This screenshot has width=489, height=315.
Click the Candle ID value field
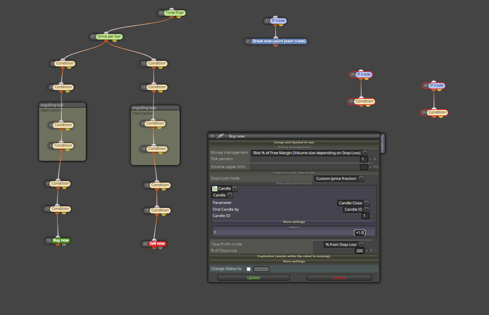[x=365, y=216]
